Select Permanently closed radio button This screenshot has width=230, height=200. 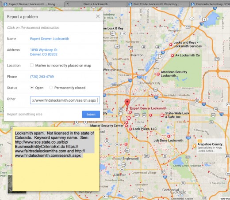(x=51, y=88)
